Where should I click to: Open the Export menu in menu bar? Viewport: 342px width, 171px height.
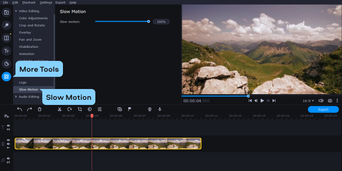tap(60, 2)
